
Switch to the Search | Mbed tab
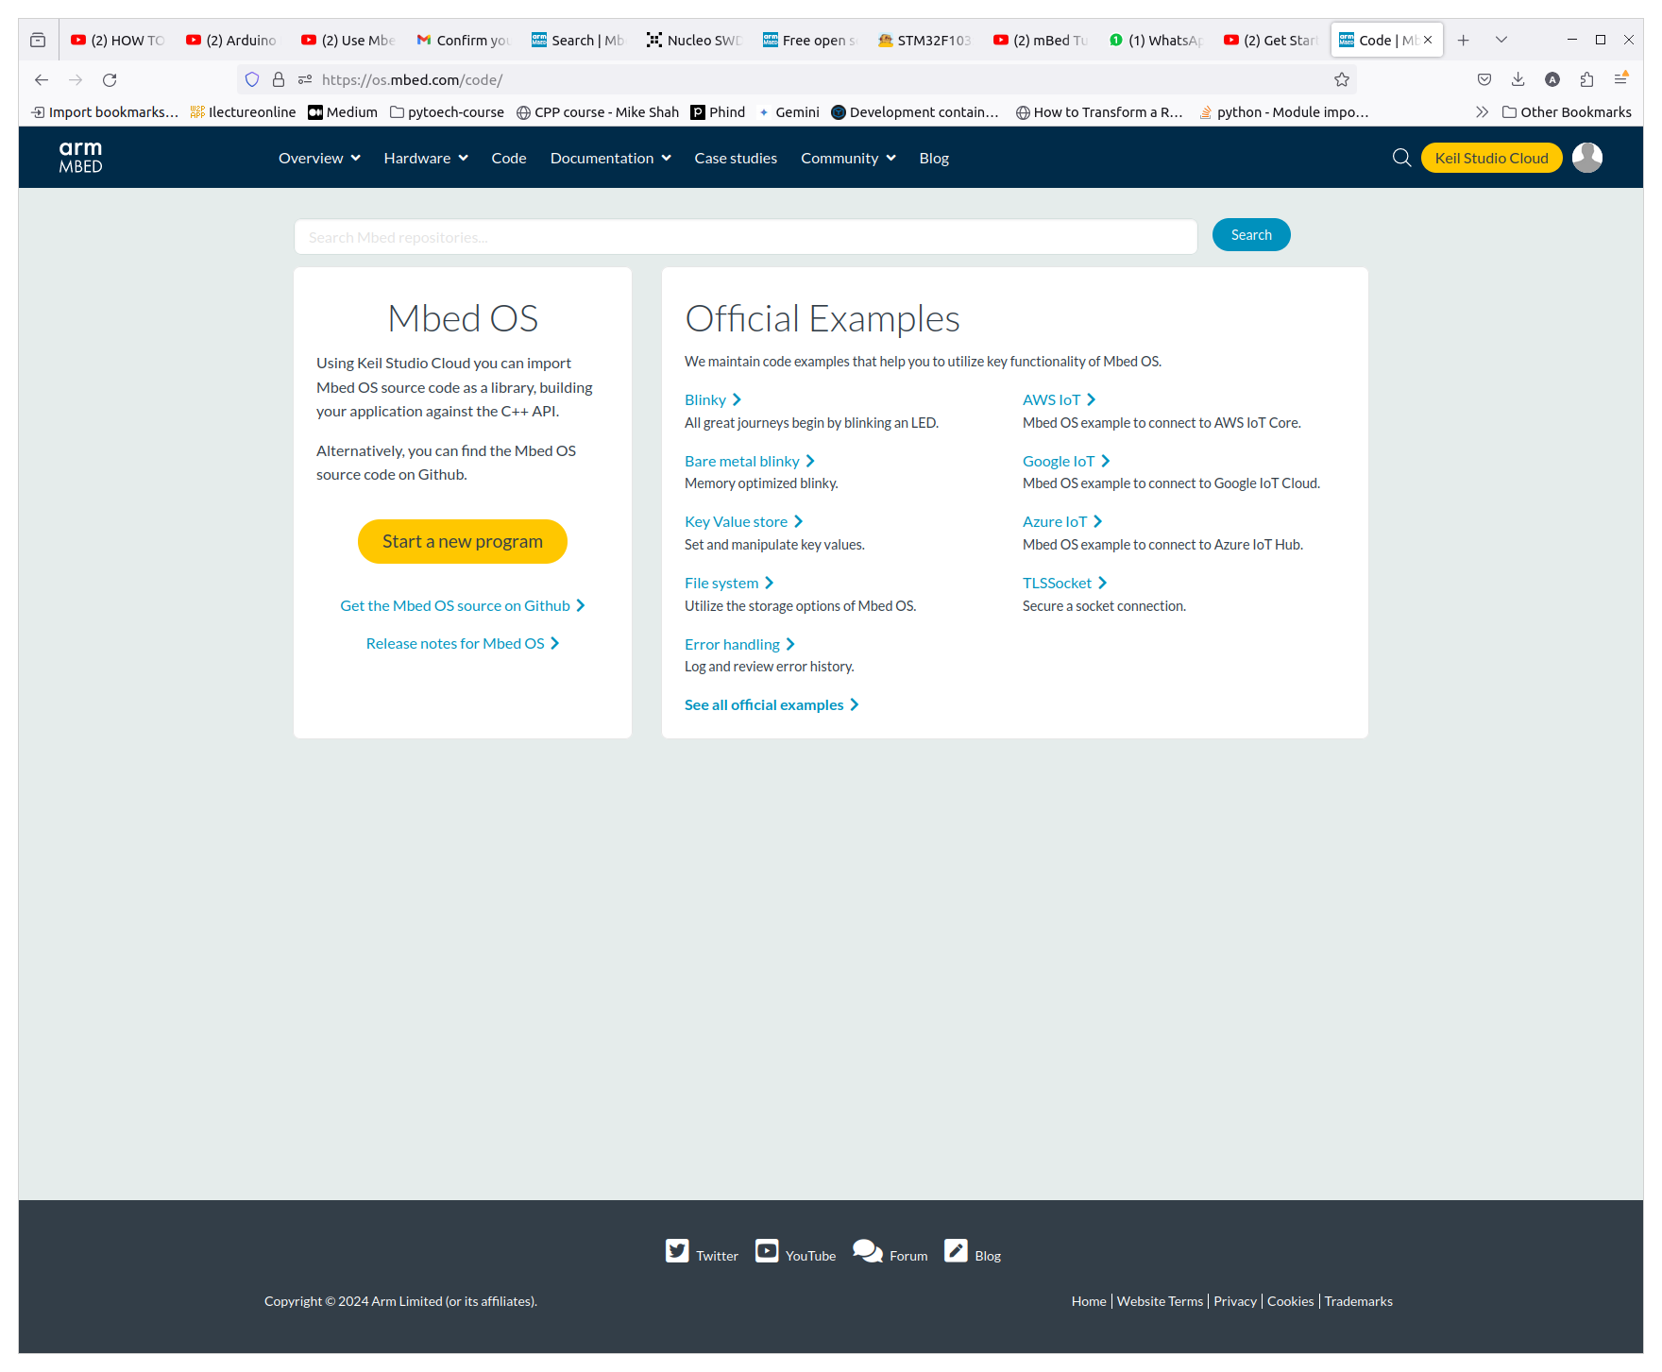pos(578,40)
